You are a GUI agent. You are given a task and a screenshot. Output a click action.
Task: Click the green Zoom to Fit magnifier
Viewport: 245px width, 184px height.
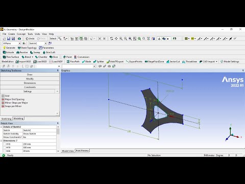tap(139, 39)
